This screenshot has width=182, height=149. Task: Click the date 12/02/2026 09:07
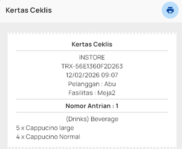point(92,75)
